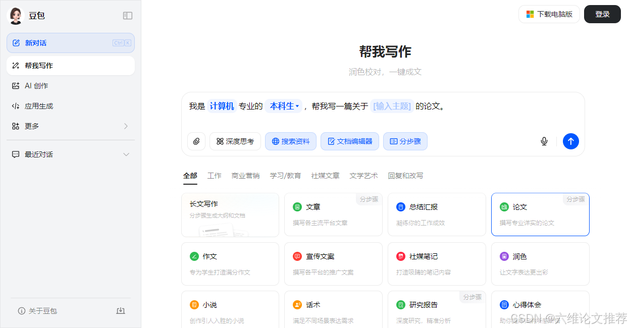Click the 帮我写作 pen icon in sidebar
Image resolution: width=629 pixels, height=328 pixels.
click(16, 66)
